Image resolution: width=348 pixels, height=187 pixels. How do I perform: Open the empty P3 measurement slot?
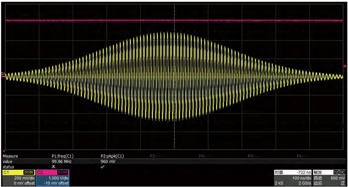(157, 156)
